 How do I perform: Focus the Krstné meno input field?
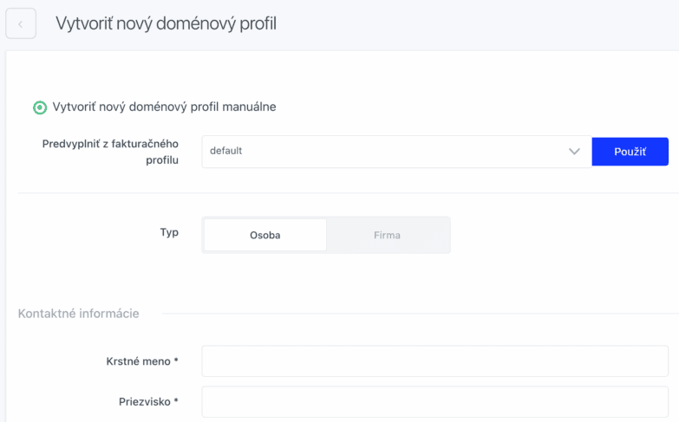click(434, 361)
